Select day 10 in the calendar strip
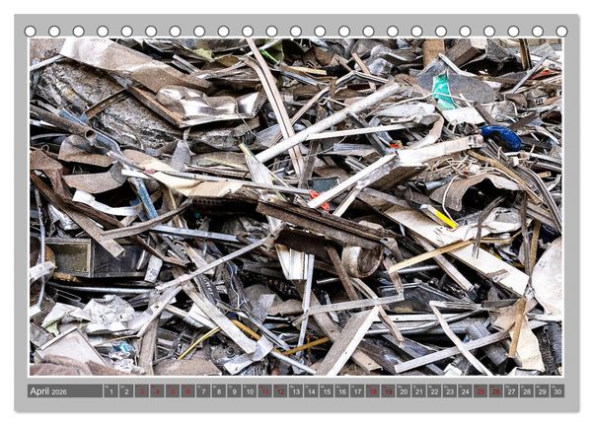 [x=250, y=391]
